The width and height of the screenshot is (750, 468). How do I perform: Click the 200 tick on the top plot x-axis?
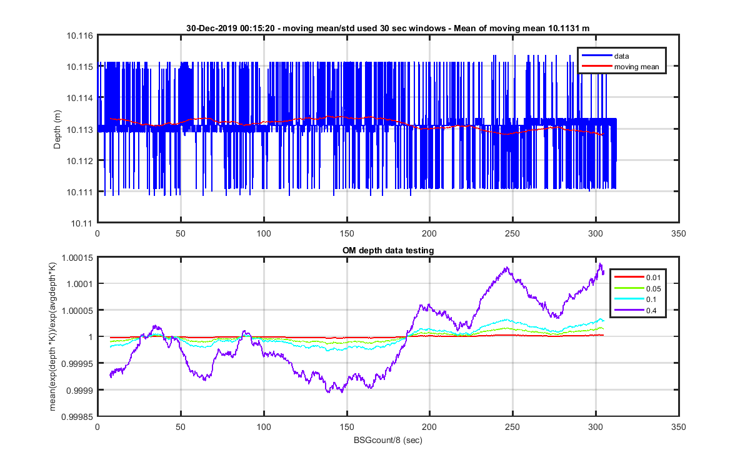(429, 233)
